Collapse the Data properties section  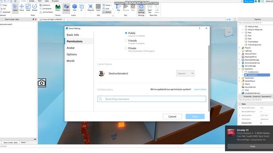click(x=240, y=104)
